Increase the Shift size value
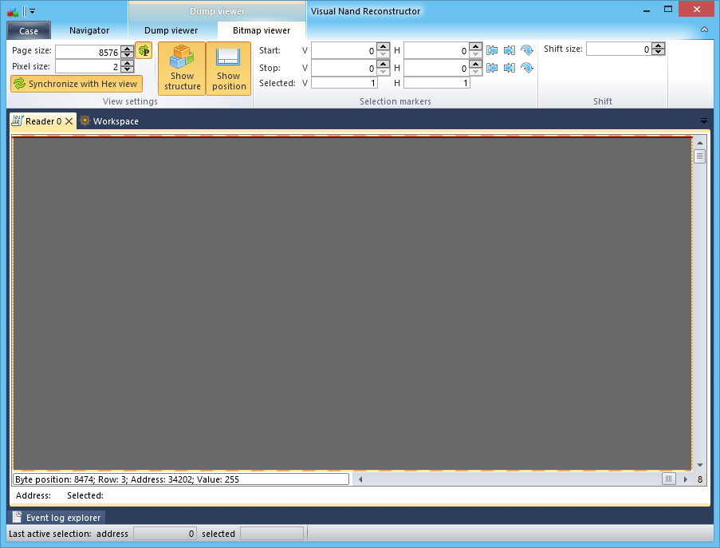 [x=659, y=45]
